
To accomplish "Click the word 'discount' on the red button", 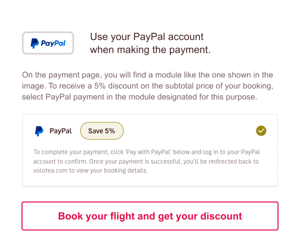I will click(220, 216).
